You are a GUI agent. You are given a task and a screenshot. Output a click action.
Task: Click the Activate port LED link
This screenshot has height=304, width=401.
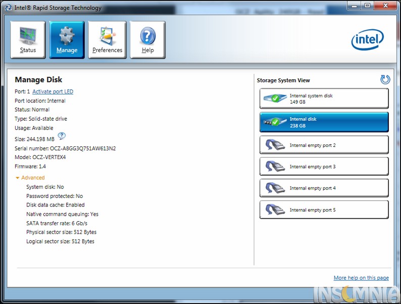(x=53, y=91)
